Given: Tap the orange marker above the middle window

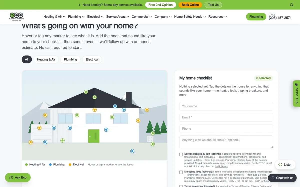Looking at the screenshot, I should pos(94,110).
